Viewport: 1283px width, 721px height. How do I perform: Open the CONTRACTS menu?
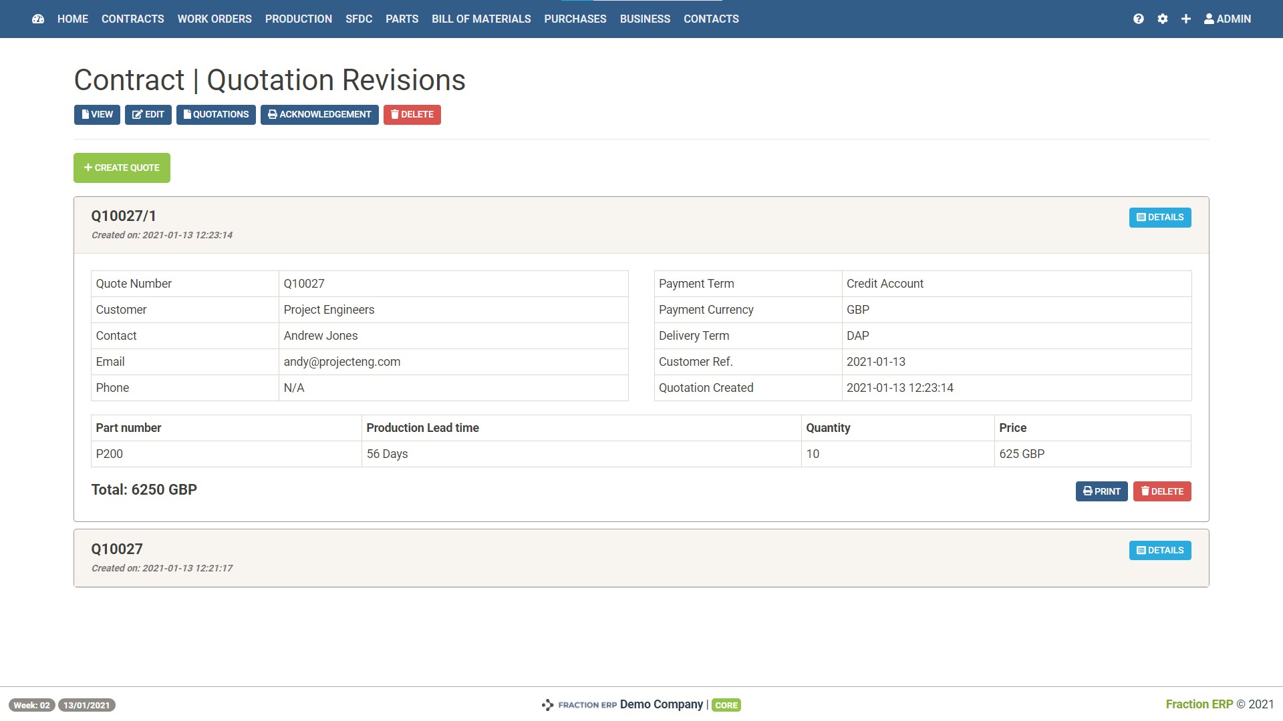tap(132, 19)
